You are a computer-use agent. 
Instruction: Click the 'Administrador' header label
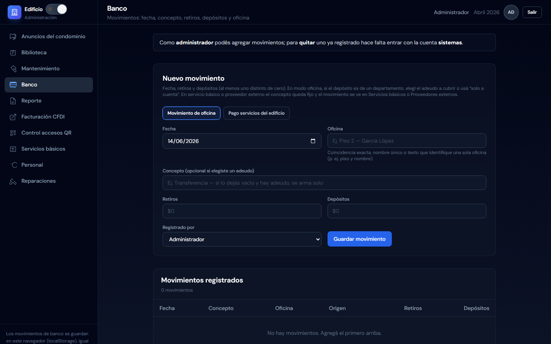(451, 12)
